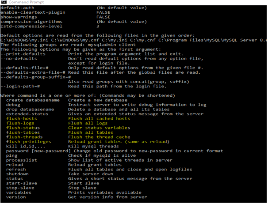Click the flush-hosts command in yellow

(21, 118)
